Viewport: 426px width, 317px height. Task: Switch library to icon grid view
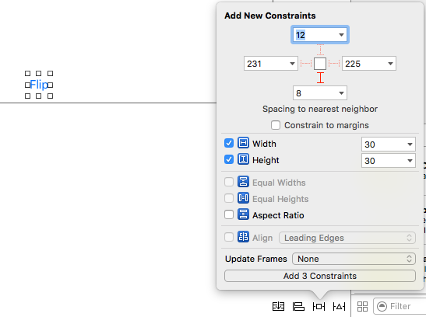pos(362,306)
